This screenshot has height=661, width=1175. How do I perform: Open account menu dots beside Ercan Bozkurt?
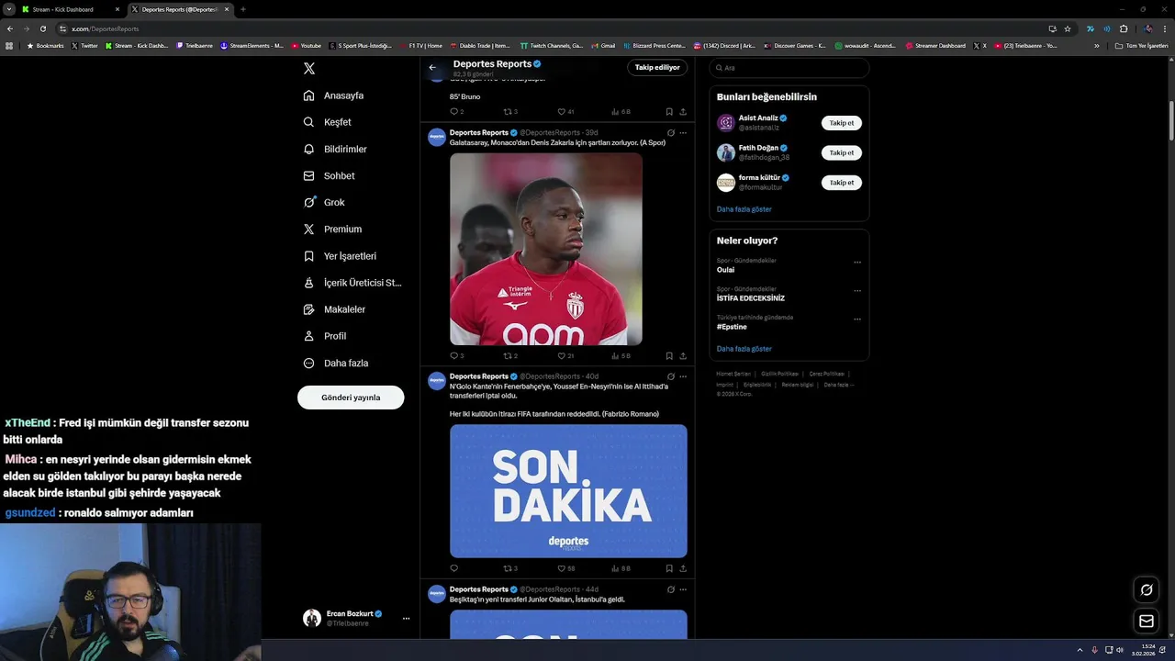click(x=406, y=619)
